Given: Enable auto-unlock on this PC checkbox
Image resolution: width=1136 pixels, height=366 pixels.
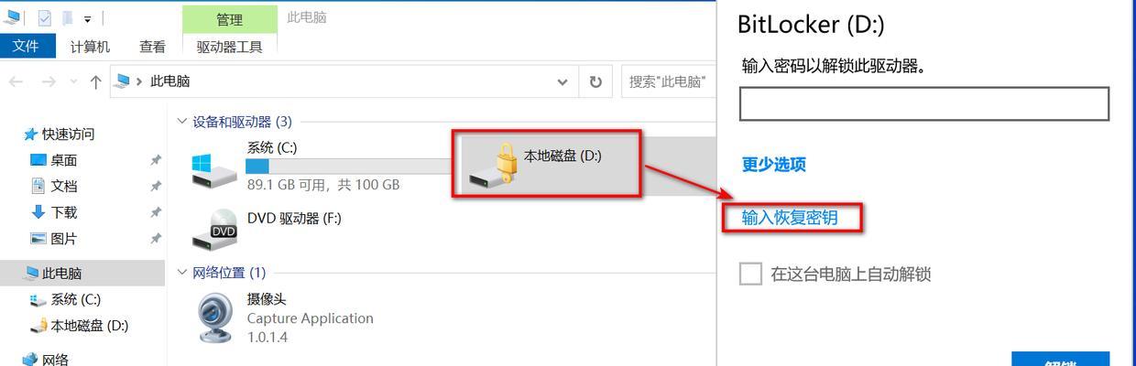Looking at the screenshot, I should tap(750, 274).
